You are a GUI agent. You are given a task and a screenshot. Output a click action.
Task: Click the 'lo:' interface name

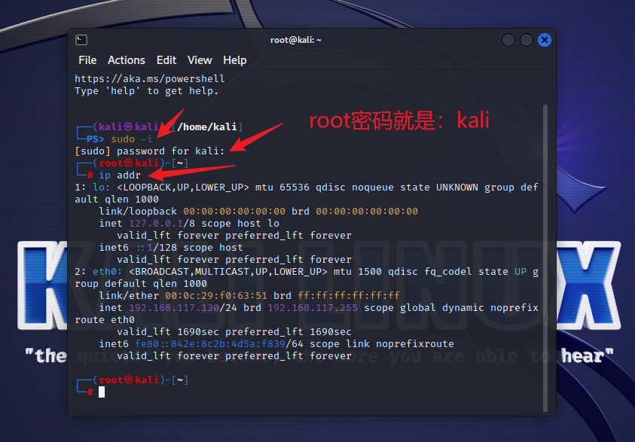click(x=101, y=187)
